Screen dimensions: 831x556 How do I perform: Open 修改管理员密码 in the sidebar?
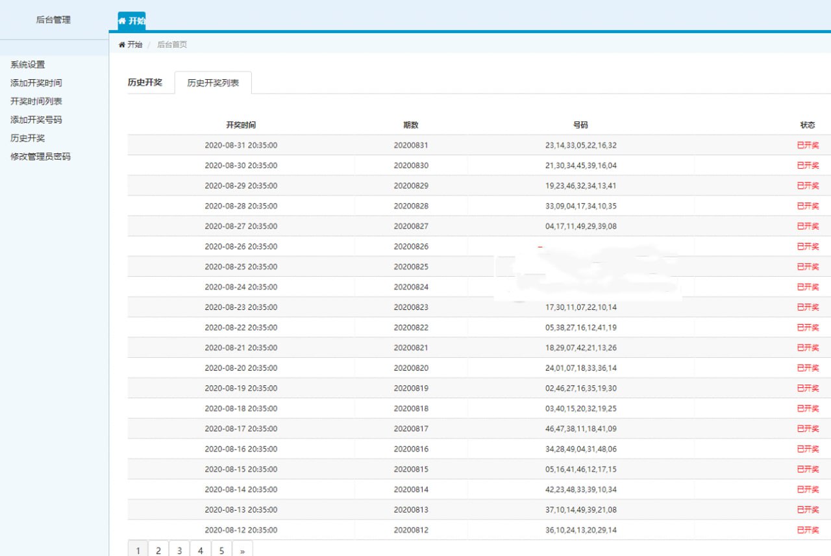point(40,157)
